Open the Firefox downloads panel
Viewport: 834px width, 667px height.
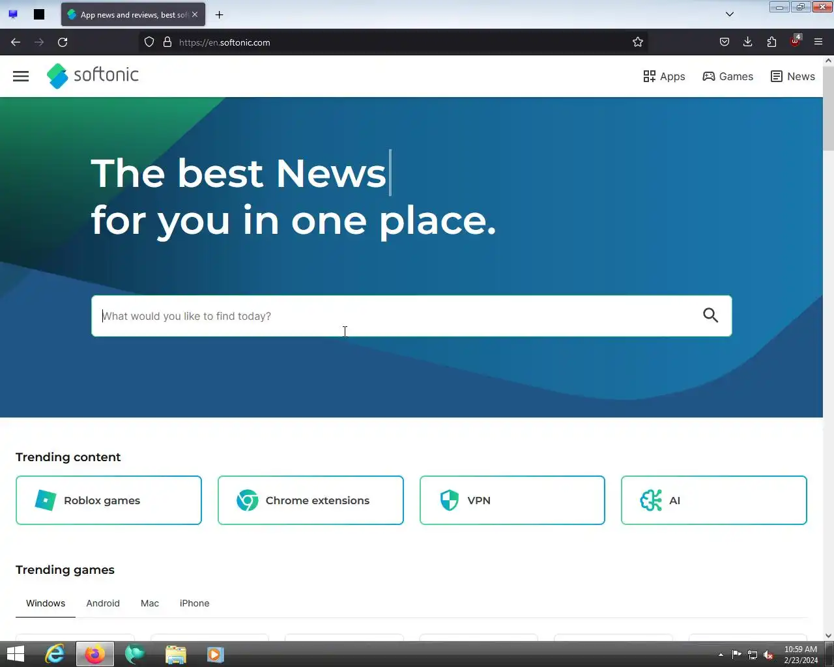click(748, 42)
